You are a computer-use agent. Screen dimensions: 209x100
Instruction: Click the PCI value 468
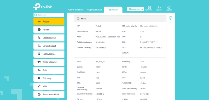point(97,78)
